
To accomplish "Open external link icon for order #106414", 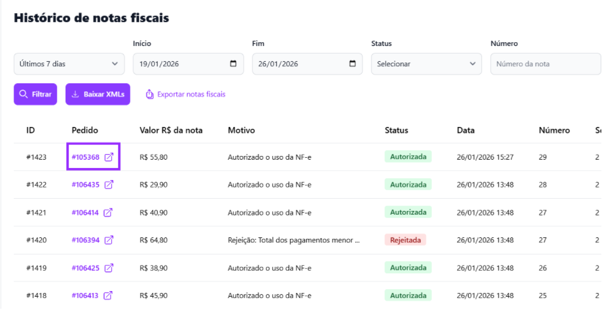I will tap(108, 213).
